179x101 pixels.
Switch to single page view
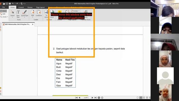(x=138, y=98)
